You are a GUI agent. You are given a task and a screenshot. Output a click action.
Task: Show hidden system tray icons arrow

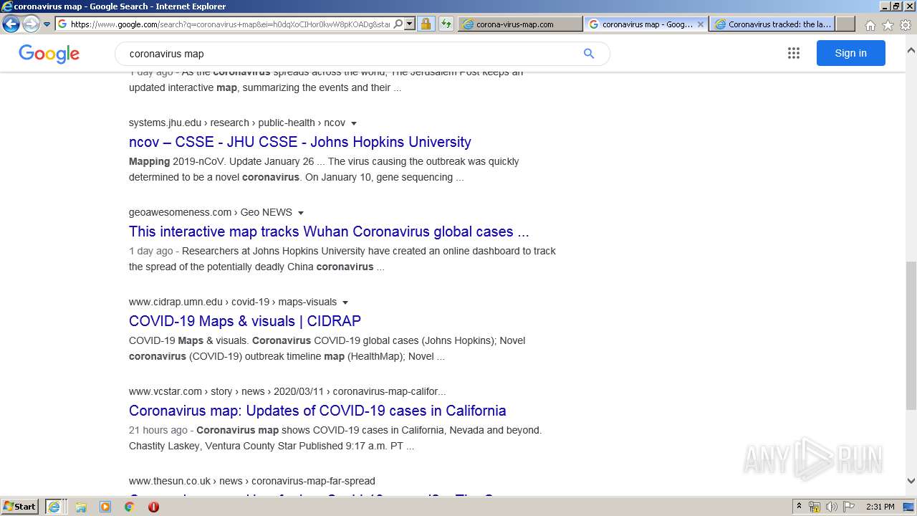pos(799,507)
